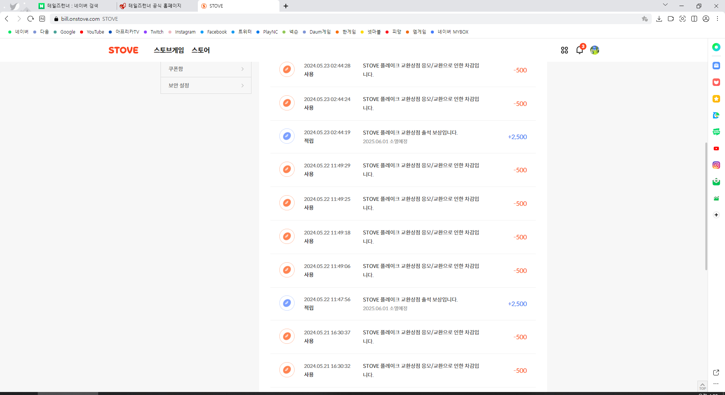The height and width of the screenshot is (395, 725).
Task: Click the browser back arrow
Action: [x=7, y=18]
